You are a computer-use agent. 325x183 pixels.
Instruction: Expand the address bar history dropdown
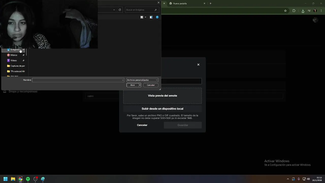coord(114,10)
